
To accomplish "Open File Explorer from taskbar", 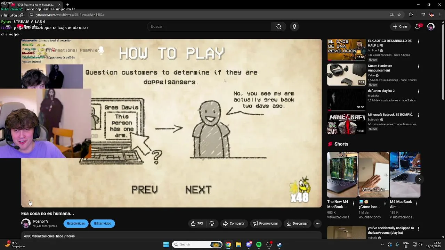I will [238, 244].
